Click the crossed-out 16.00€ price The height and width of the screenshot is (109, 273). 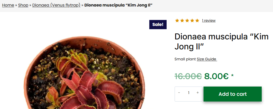coord(188,76)
